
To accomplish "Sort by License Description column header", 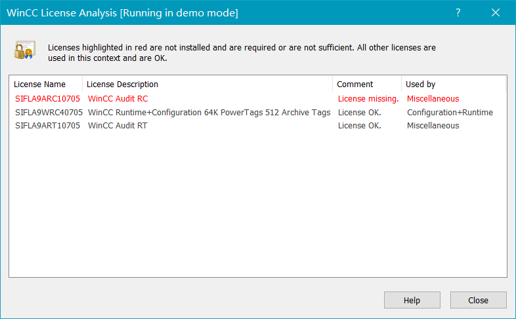I will (123, 84).
